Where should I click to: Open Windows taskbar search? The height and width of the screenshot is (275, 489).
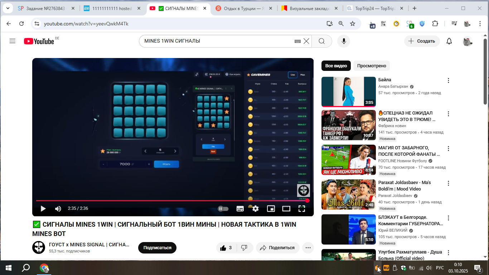pos(26,268)
